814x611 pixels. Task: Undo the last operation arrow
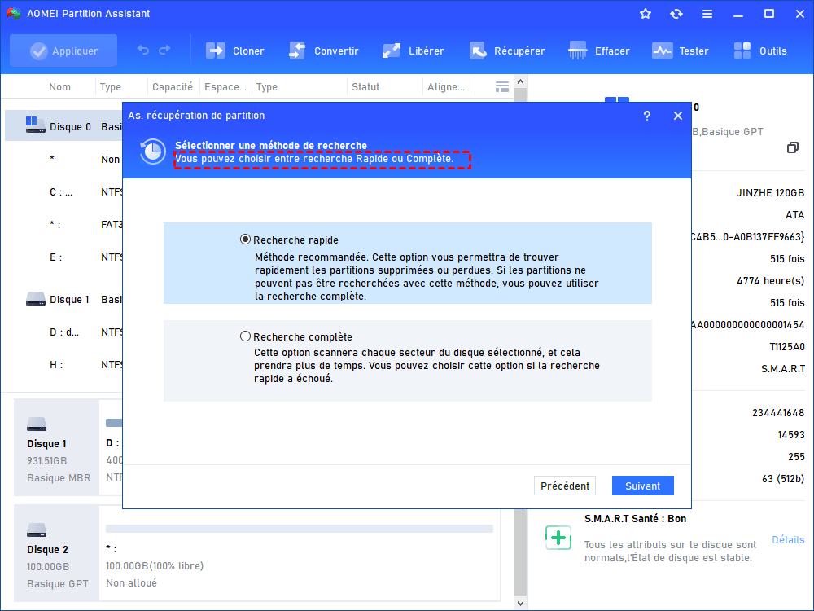click(142, 50)
